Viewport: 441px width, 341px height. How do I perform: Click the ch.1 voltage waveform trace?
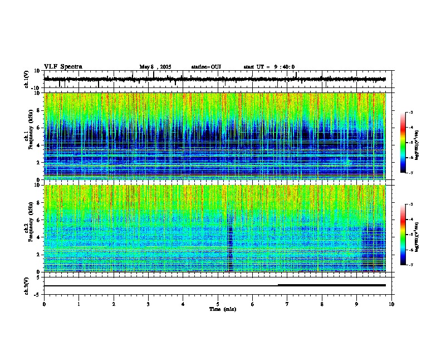tap(215, 79)
